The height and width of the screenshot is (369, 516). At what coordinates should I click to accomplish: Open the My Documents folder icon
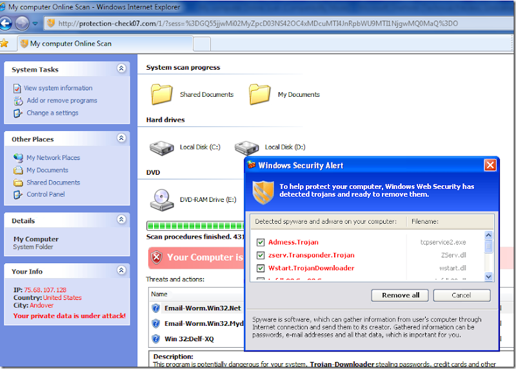(260, 94)
